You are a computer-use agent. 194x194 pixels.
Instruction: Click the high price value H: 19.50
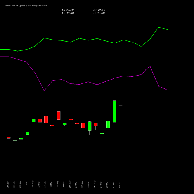coord(99,10)
